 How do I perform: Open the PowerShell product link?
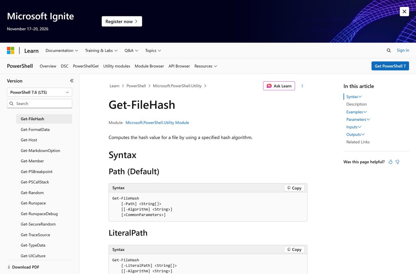pyautogui.click(x=20, y=66)
